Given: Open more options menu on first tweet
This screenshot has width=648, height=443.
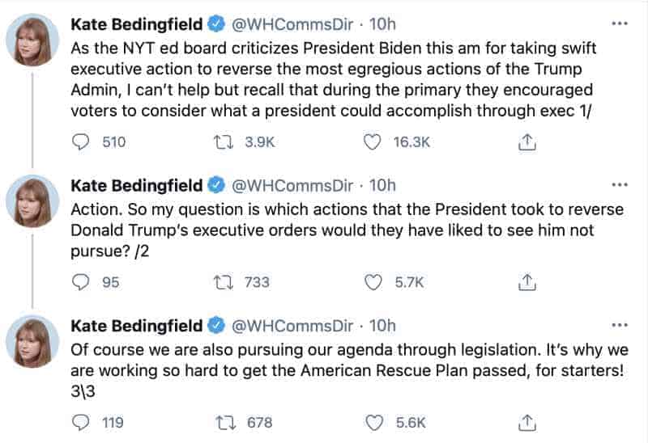Looking at the screenshot, I should pyautogui.click(x=620, y=23).
